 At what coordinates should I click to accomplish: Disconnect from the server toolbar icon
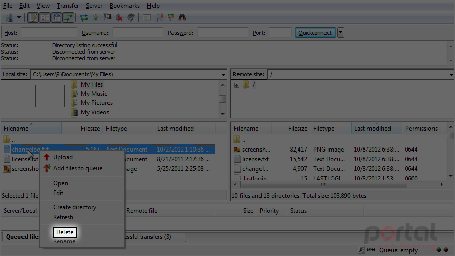coord(119,18)
